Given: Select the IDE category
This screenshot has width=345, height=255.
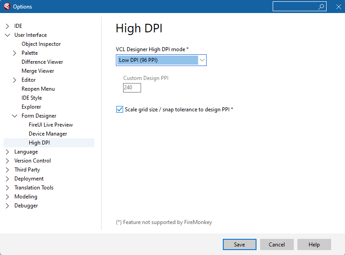Looking at the screenshot, I should [18, 26].
